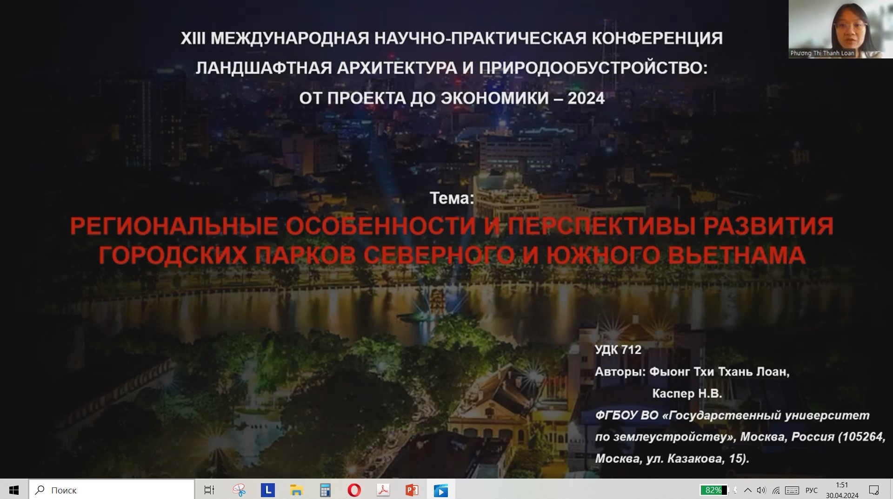The width and height of the screenshot is (893, 499).
Task: Click the ФГБОУ ВО Государственный университет line
Action: tap(732, 415)
